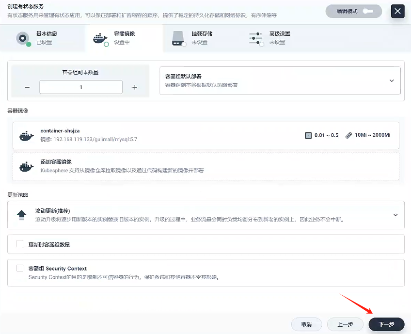Click the memory range 10Mi ~ 2000Mi
The width and height of the screenshot is (411, 334).
[x=372, y=135]
